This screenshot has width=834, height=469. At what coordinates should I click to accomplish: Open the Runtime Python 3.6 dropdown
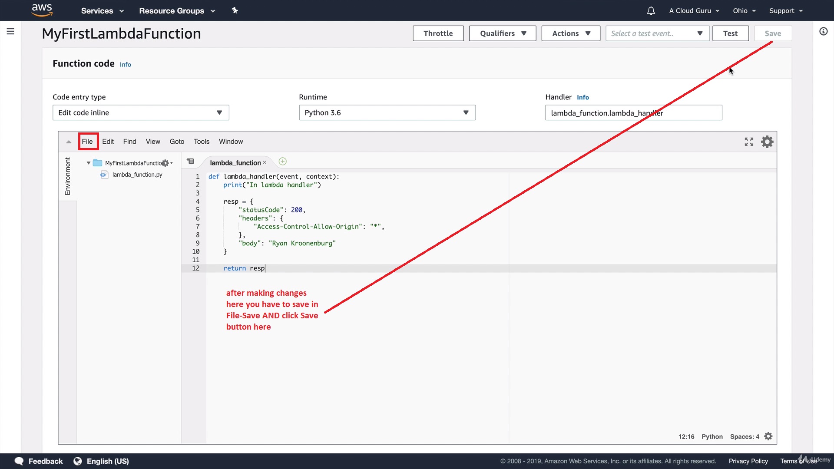point(387,112)
